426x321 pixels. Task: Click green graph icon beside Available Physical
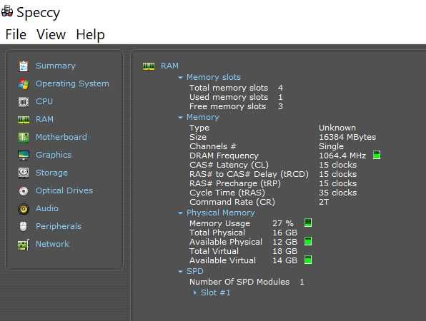(x=308, y=241)
